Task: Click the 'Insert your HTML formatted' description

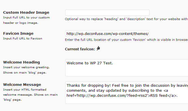Action: [25, 90]
